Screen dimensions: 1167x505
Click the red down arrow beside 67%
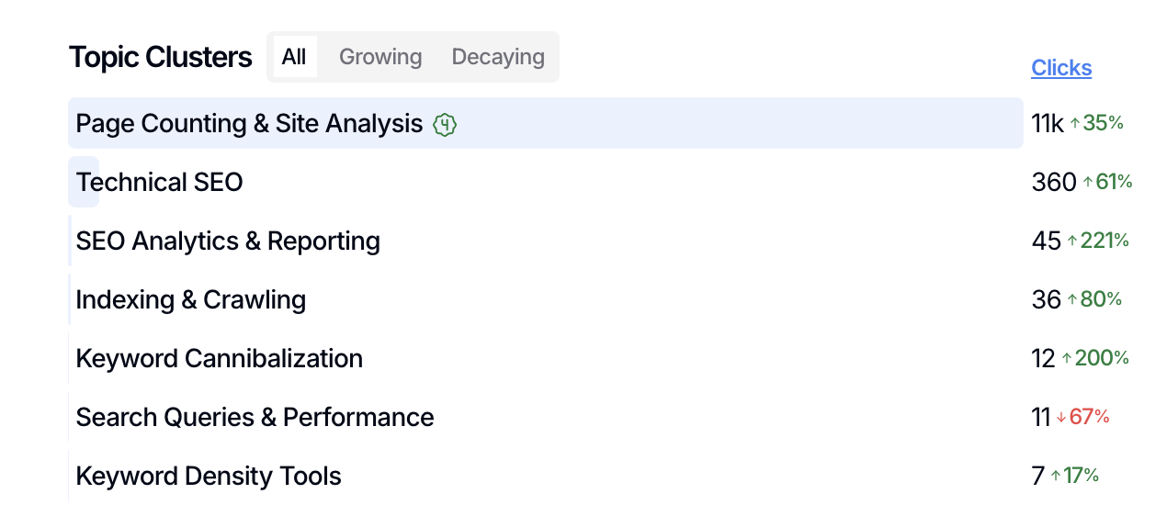pos(1060,418)
